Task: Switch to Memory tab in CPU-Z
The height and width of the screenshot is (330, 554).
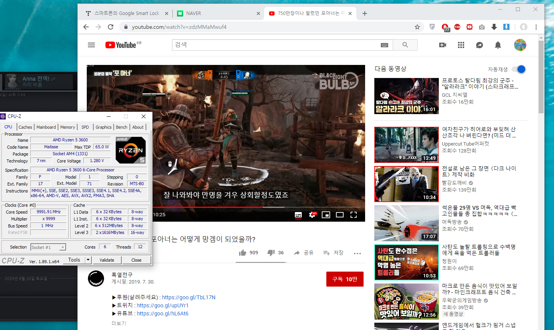Action: tap(68, 127)
